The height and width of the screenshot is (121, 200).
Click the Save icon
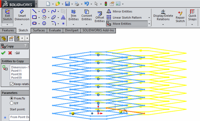pos(67,4)
